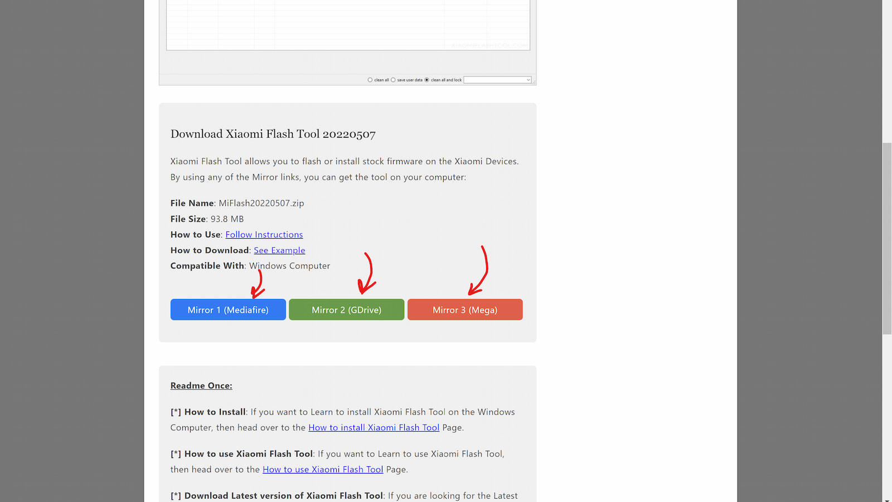892x502 pixels.
Task: Choose the 'save user data' radio option
Action: pyautogui.click(x=393, y=80)
